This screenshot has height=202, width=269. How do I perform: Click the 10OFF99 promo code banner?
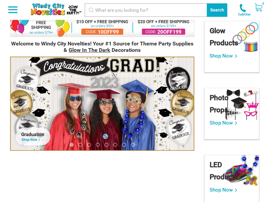tap(102, 32)
